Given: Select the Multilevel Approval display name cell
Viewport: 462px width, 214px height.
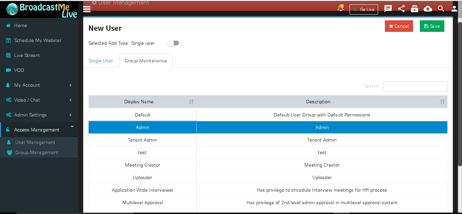Looking at the screenshot, I should click(143, 202).
